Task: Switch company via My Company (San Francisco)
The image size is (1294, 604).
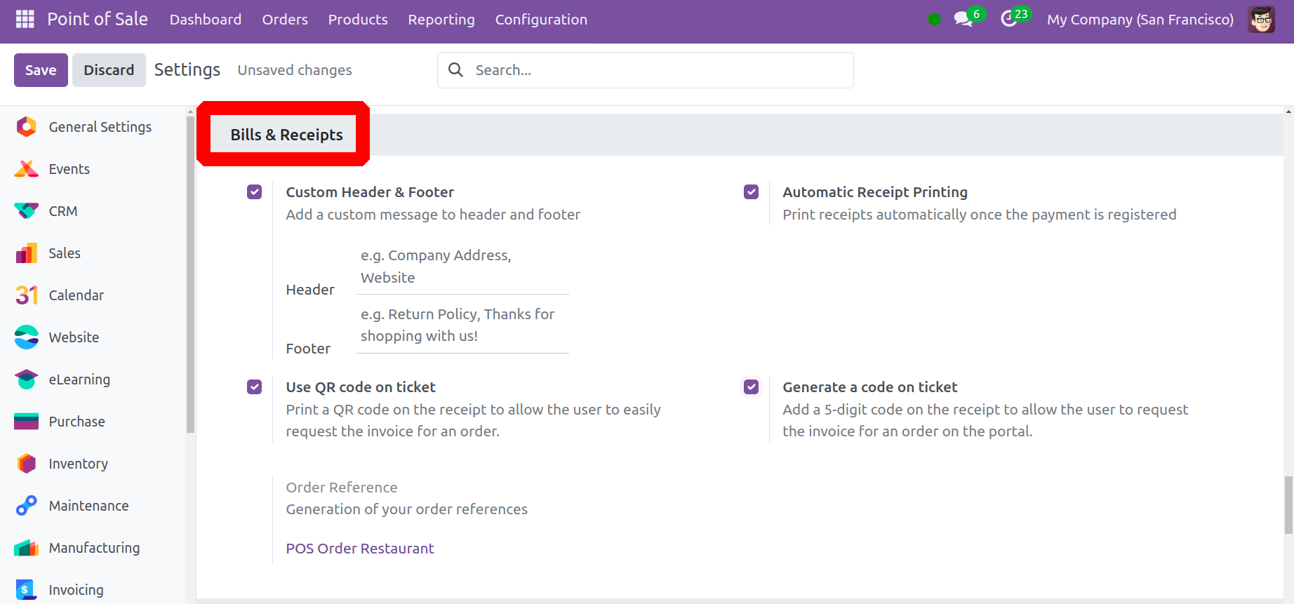Action: click(x=1140, y=20)
